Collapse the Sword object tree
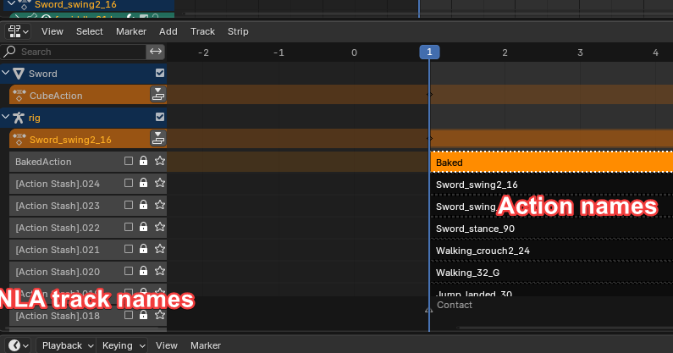 tap(6, 74)
